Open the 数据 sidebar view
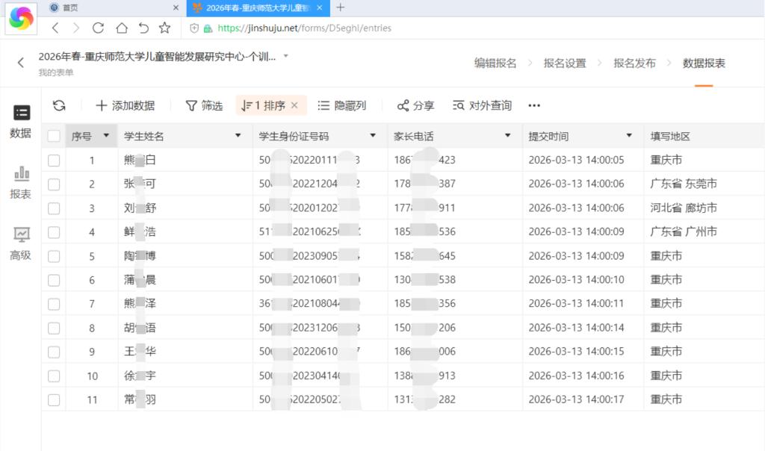 point(21,122)
